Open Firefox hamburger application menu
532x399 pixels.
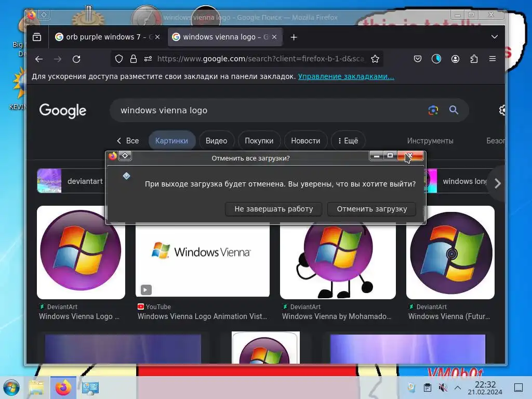493,59
